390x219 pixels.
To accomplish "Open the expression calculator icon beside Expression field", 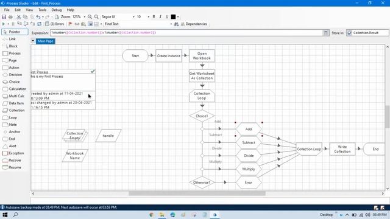I will (325, 33).
